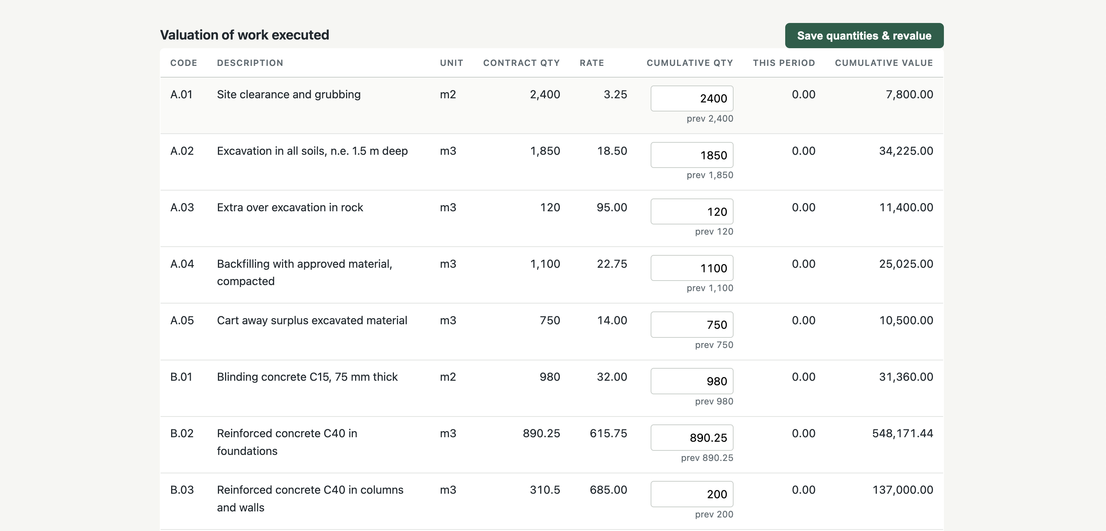Click the Valuation of work executed heading
Screen dimensions: 1106x531
244,35
